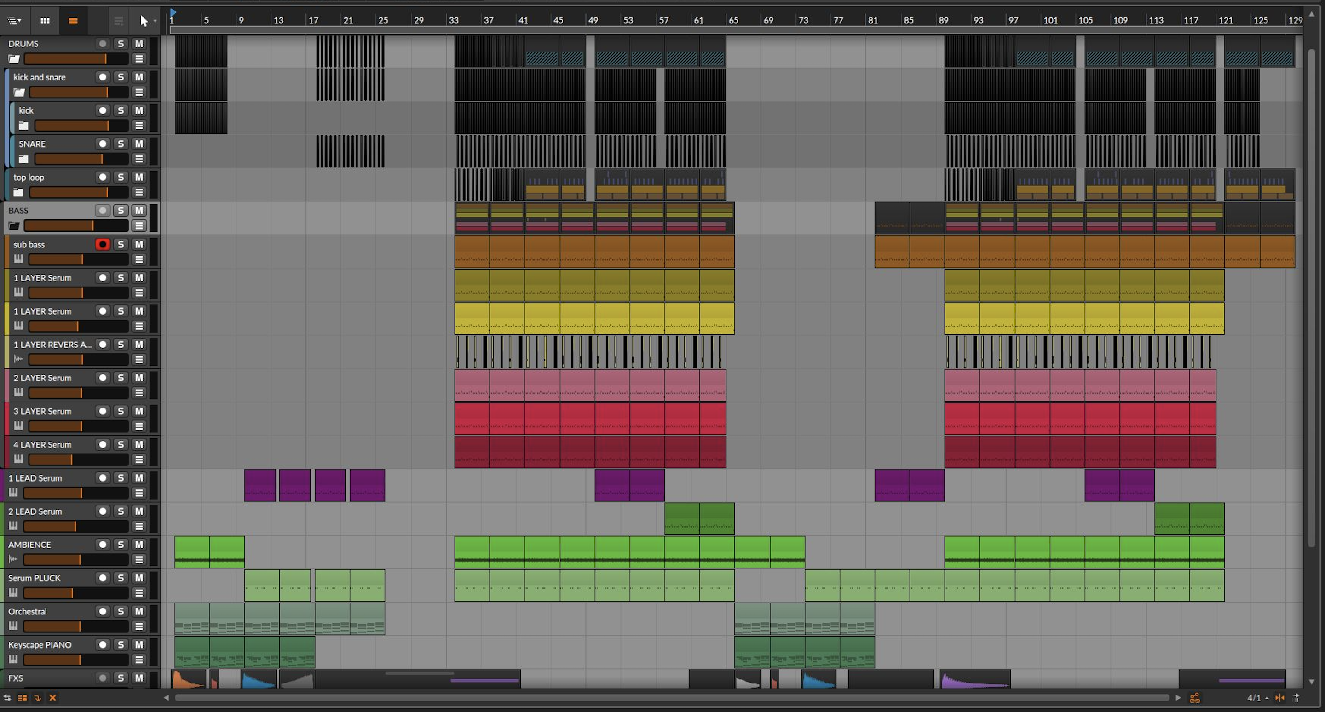The width and height of the screenshot is (1325, 712).
Task: Adjust the Orchestral volume fader
Action: coord(76,626)
